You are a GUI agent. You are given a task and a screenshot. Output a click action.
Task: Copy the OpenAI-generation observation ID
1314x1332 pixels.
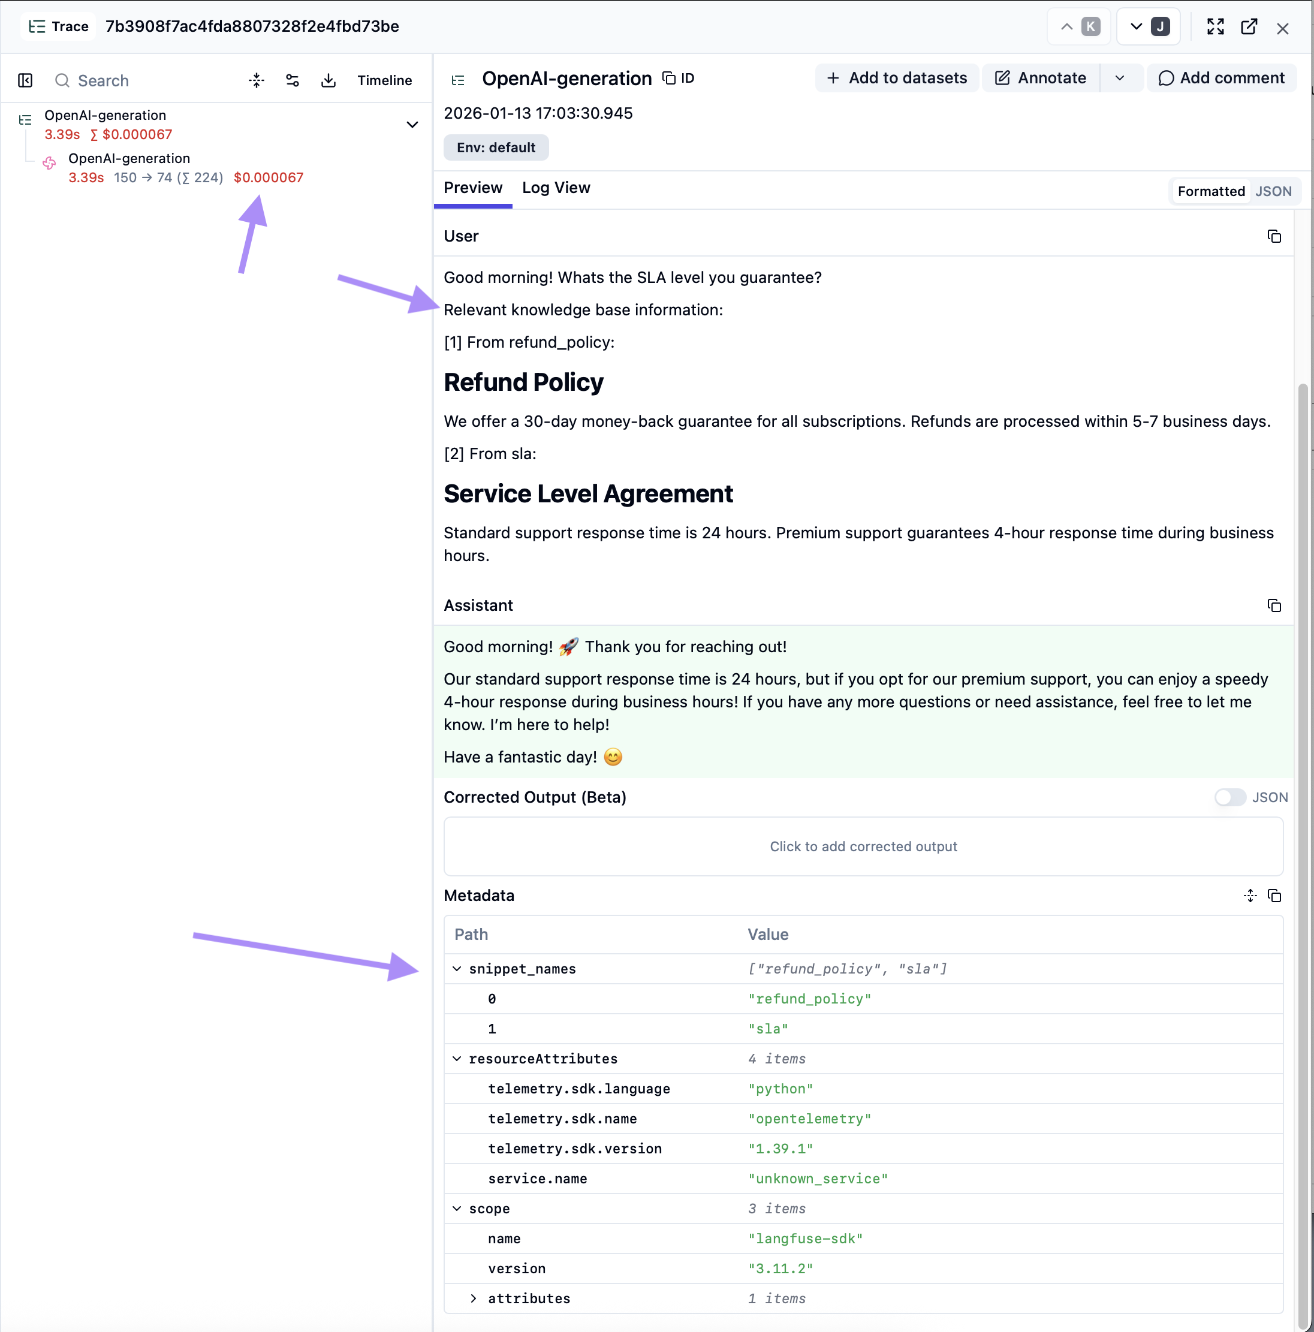pos(679,78)
